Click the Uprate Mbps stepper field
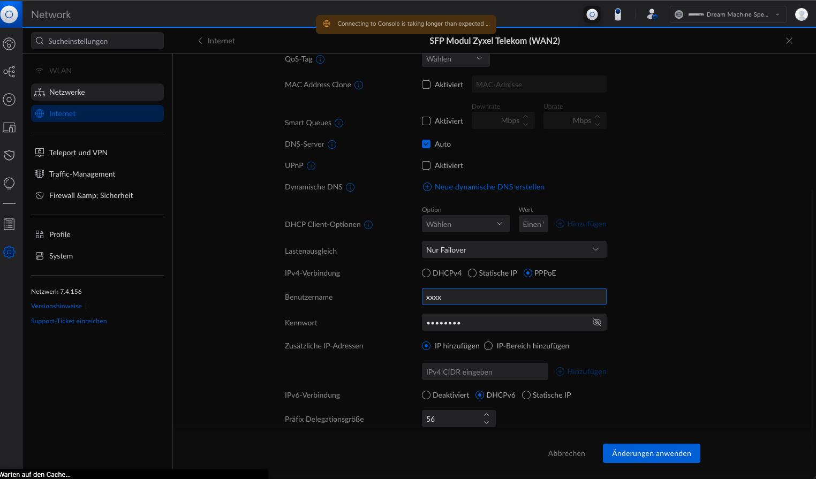The height and width of the screenshot is (479, 816). pyautogui.click(x=575, y=120)
